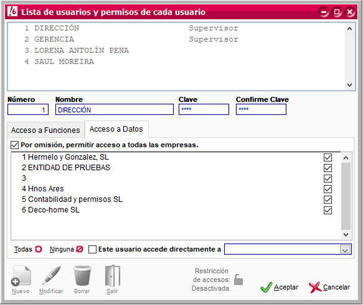Discard changes with Cancelar
The height and width of the screenshot is (305, 363).
click(x=329, y=287)
